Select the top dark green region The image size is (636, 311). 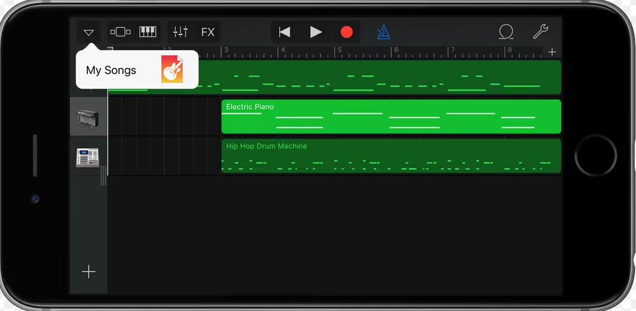(x=335, y=78)
